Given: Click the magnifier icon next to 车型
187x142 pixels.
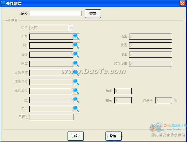Looking at the screenshot, I should pyautogui.click(x=76, y=100).
